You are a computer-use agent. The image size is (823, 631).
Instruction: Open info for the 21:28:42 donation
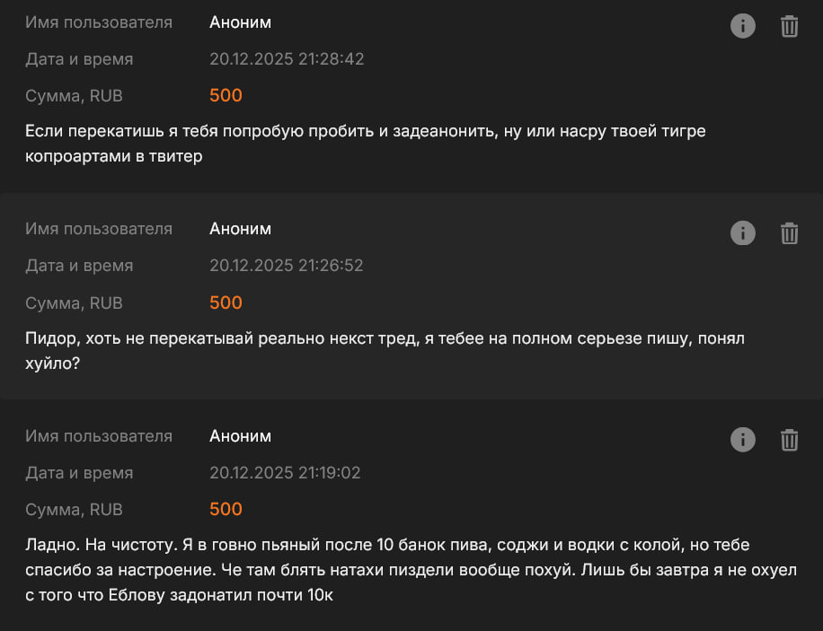[x=743, y=26]
